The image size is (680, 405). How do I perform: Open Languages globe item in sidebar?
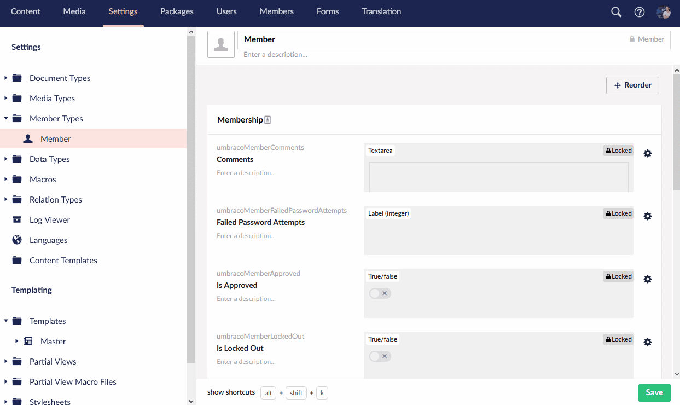[48, 240]
